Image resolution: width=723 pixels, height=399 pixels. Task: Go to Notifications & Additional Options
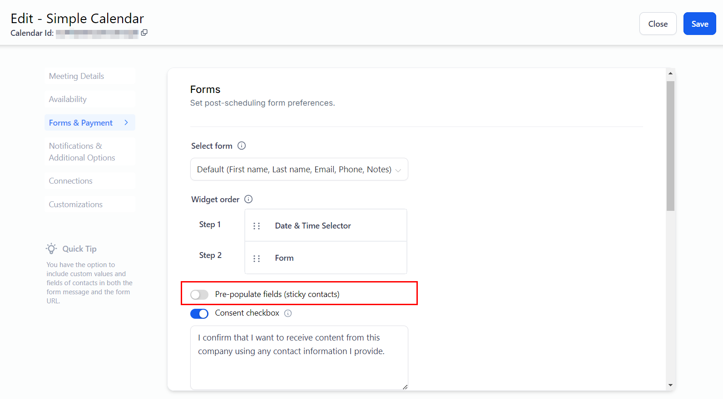click(82, 152)
